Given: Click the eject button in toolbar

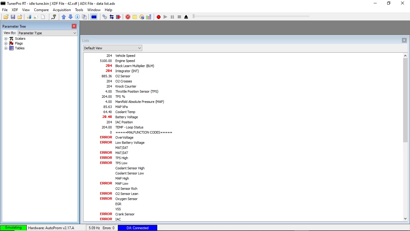Looking at the screenshot, I should (186, 17).
